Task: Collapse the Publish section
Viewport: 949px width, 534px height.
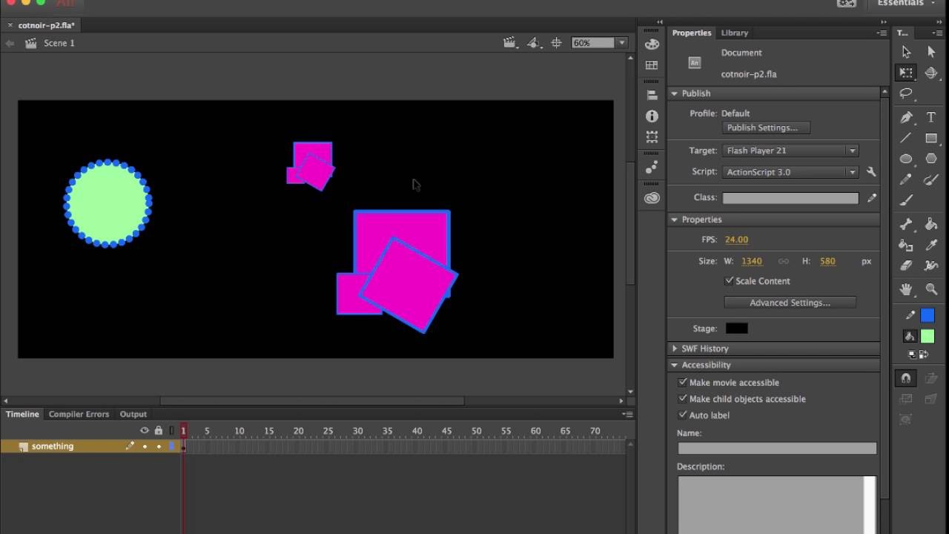Action: 675,93
